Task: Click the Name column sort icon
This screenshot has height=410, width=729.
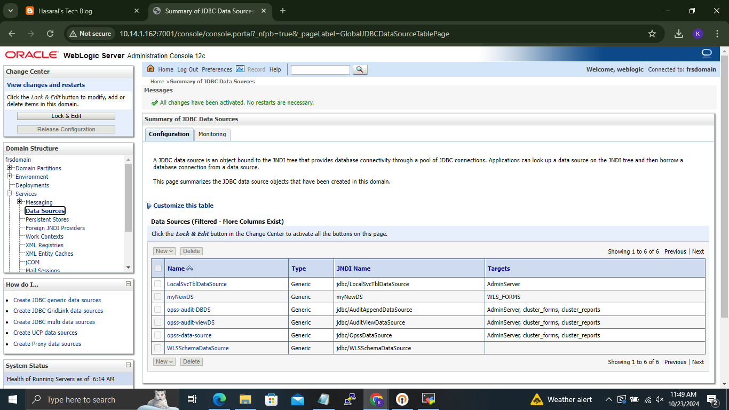Action: [190, 269]
